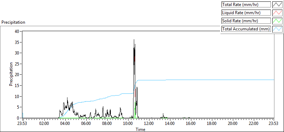Screen dimensions: 284x132
Task: Select the Total Accumulated (mm) legend label
Action: coord(246,29)
